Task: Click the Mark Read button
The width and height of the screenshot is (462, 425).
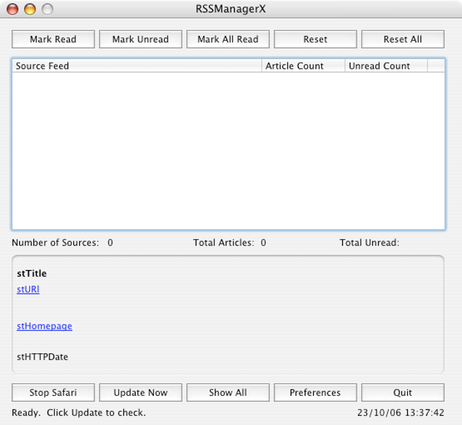Action: pyautogui.click(x=53, y=39)
